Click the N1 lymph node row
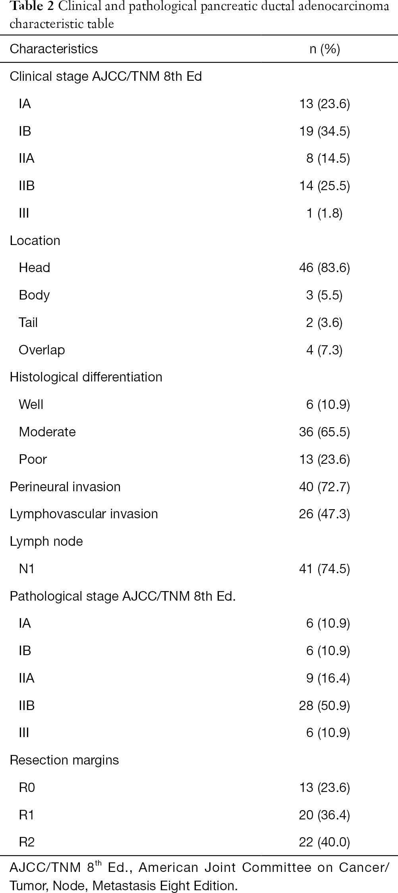Viewport: 398px width, 893px height. click(x=199, y=569)
